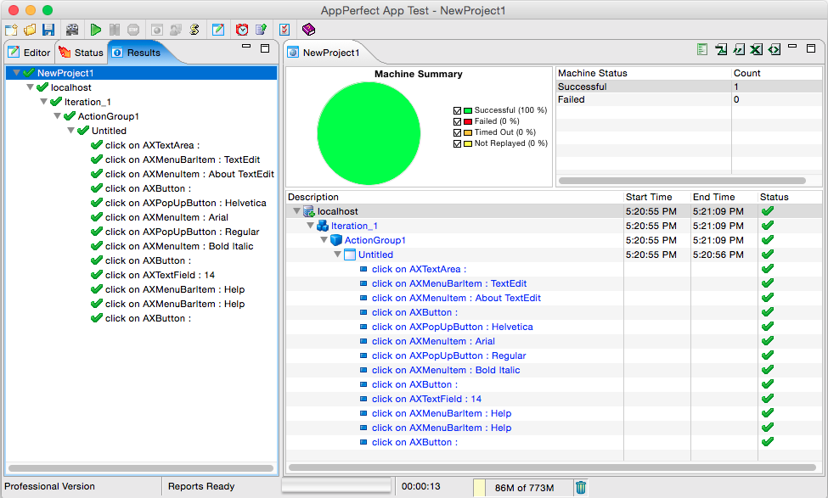Select 'click on AXMenuItem : Arial' in left tree
The image size is (828, 498).
166,217
